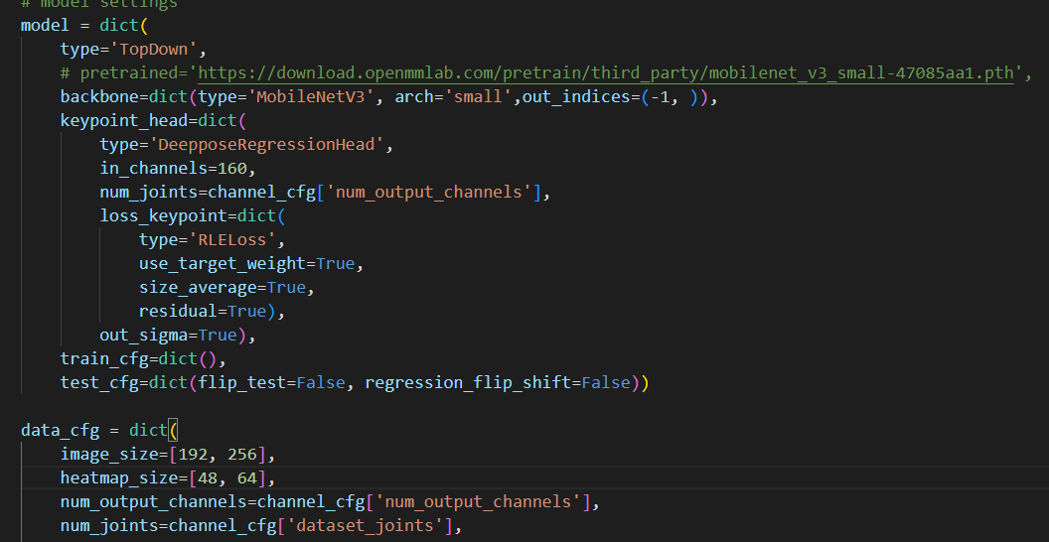This screenshot has height=542, width=1049.
Task: Click the out_indices parameter
Action: click(577, 96)
